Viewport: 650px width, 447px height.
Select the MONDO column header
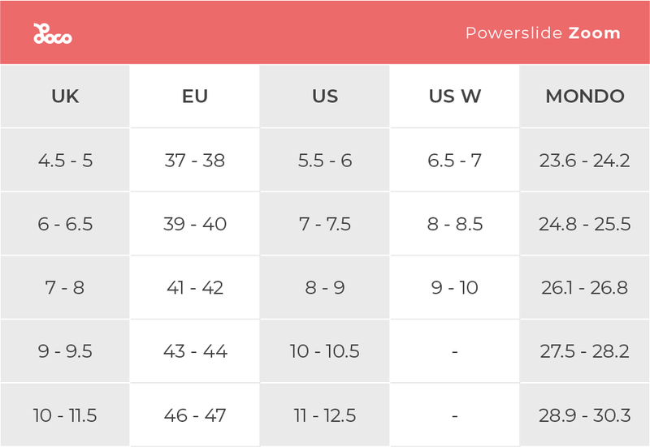click(x=585, y=97)
